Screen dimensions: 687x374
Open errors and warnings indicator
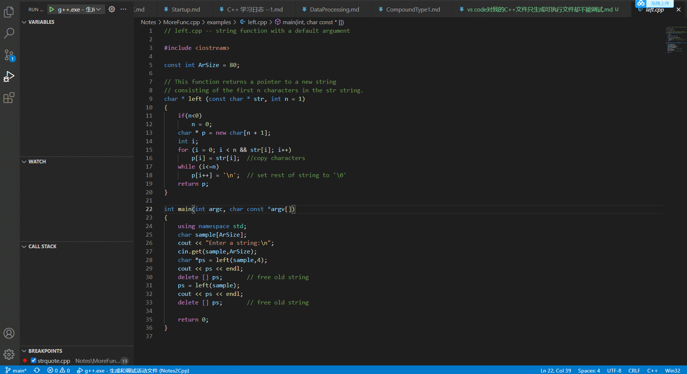tap(58, 370)
